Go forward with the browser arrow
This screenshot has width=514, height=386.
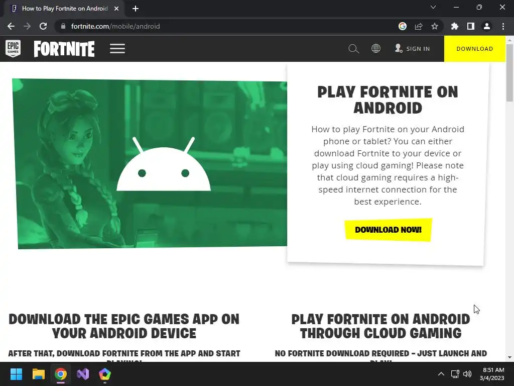pos(27,26)
